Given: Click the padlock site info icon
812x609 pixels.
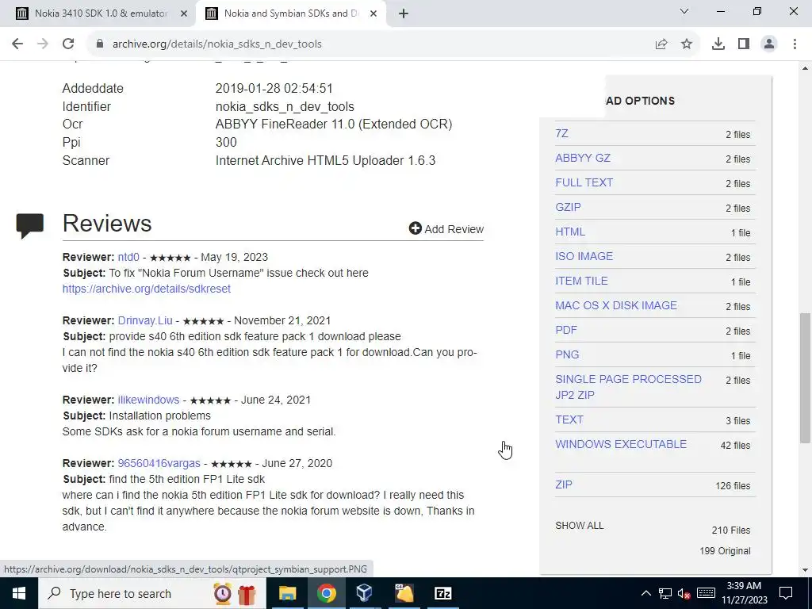Looking at the screenshot, I should point(100,44).
